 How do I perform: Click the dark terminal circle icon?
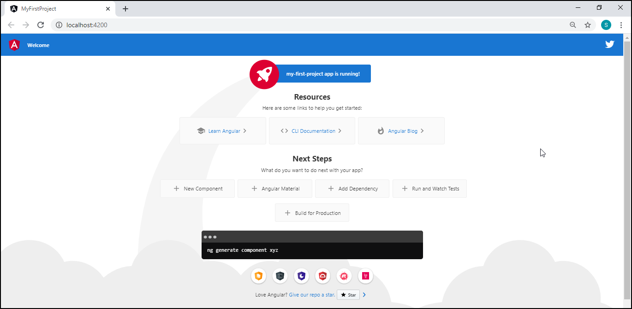280,276
